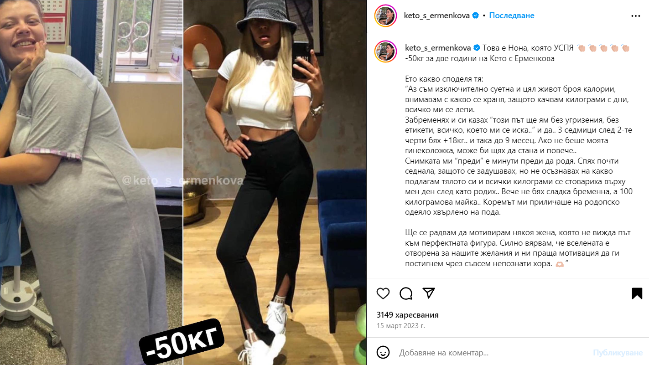
Task: Open comments via the speech bubble icon
Action: click(406, 293)
